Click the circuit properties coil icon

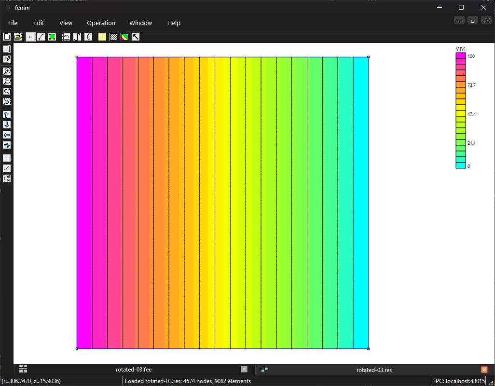(88, 37)
